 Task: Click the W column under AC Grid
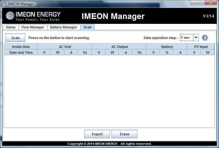pos(58,53)
